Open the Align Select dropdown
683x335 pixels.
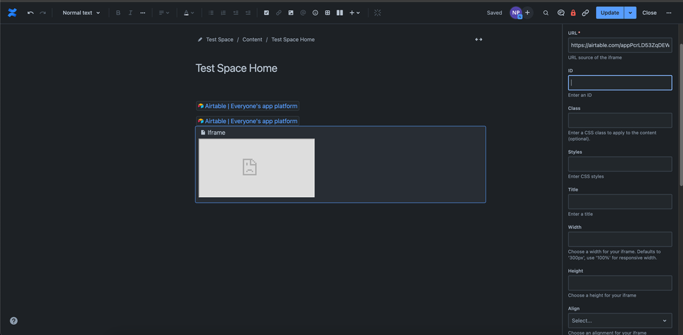tap(620, 321)
